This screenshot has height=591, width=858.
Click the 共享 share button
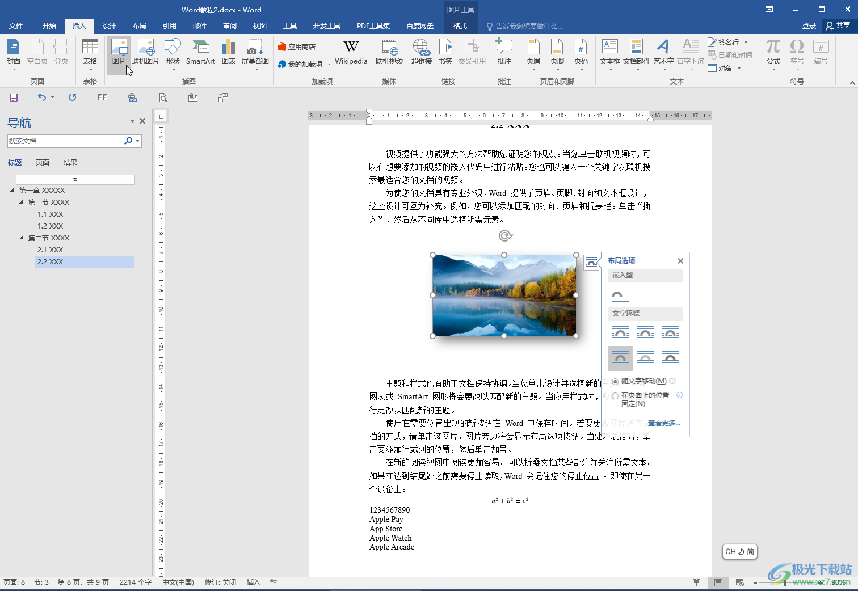pos(838,26)
